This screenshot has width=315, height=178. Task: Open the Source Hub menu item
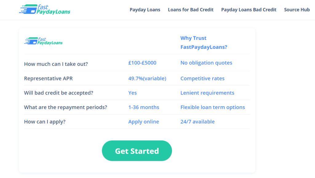pyautogui.click(x=297, y=10)
